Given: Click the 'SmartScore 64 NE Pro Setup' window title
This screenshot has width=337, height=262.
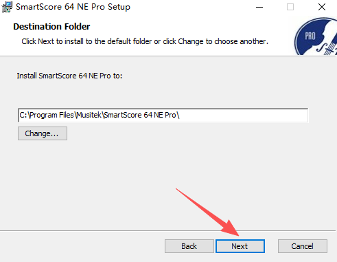Looking at the screenshot, I should pyautogui.click(x=73, y=7).
